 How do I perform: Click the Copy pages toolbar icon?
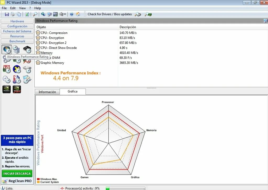point(19,14)
